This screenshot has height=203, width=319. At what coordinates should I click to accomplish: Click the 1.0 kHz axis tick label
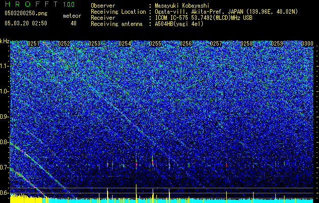pos(5,91)
